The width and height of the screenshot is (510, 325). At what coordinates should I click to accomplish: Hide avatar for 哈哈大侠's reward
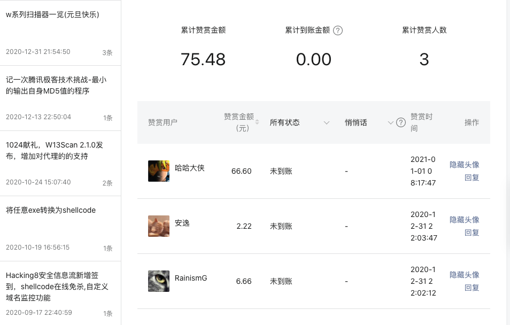click(x=465, y=165)
